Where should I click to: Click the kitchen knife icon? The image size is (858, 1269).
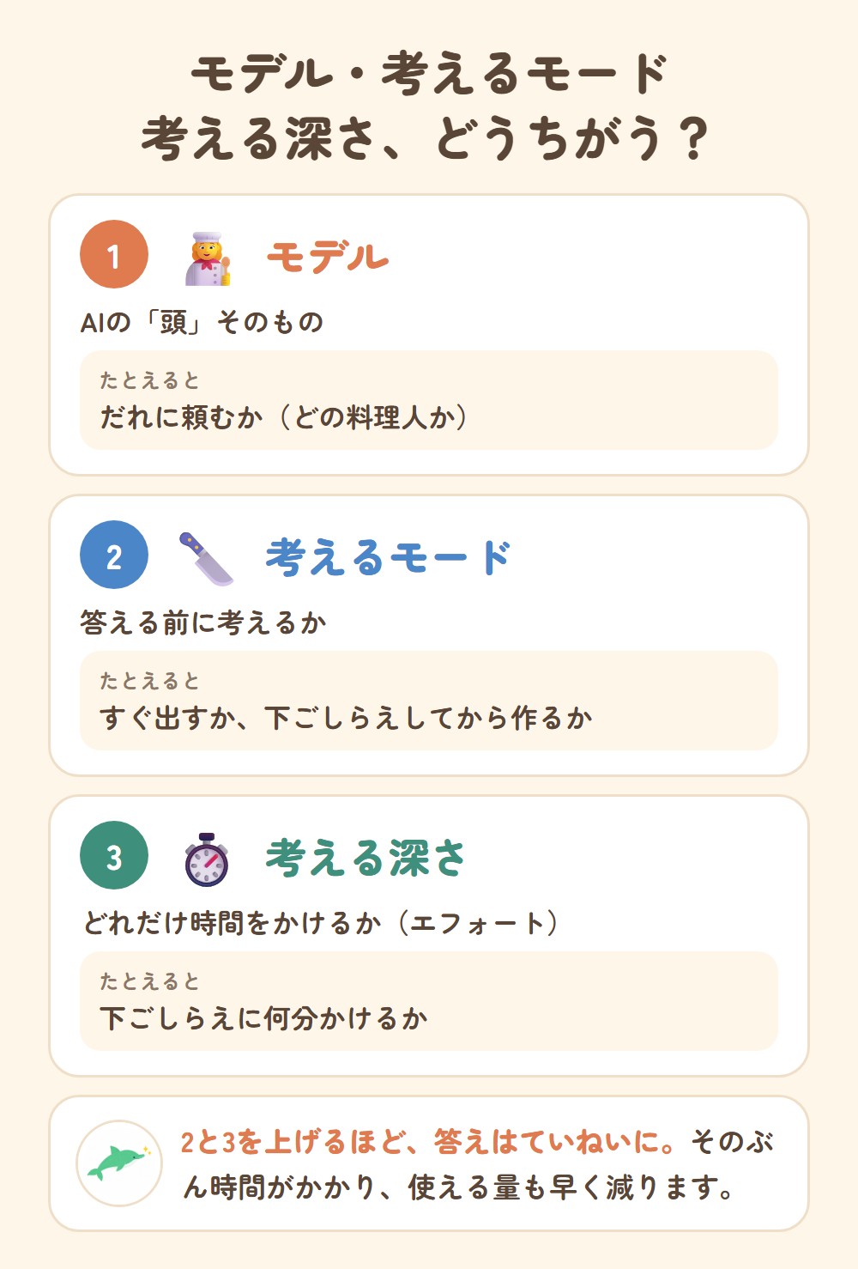pyautogui.click(x=206, y=558)
